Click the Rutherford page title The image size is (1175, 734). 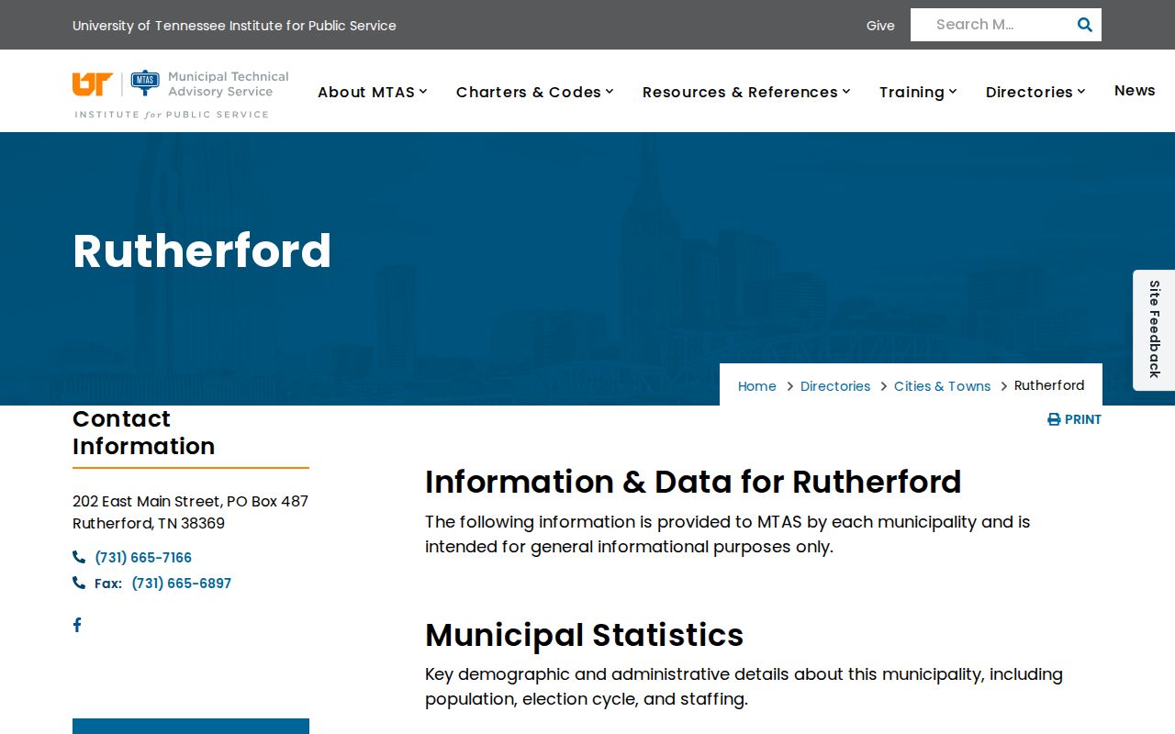click(x=202, y=250)
